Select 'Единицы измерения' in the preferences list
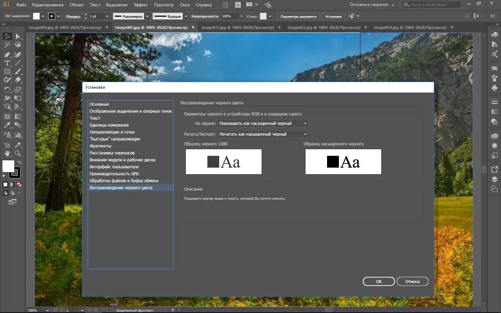Screen dimensions: 501x313 tap(109, 125)
